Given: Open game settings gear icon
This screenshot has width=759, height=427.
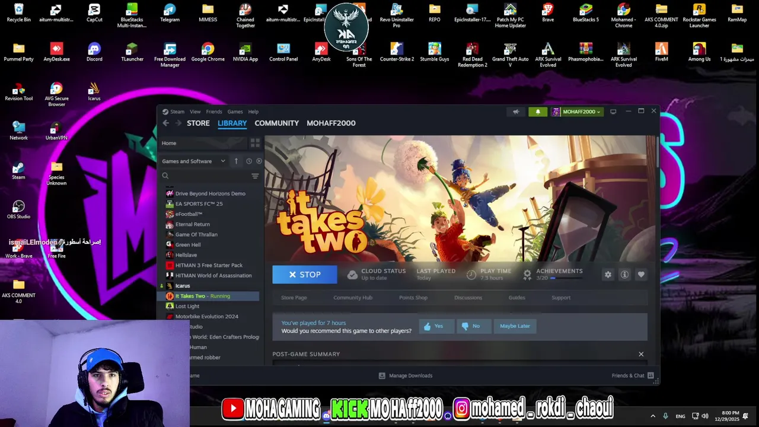Looking at the screenshot, I should (x=608, y=275).
